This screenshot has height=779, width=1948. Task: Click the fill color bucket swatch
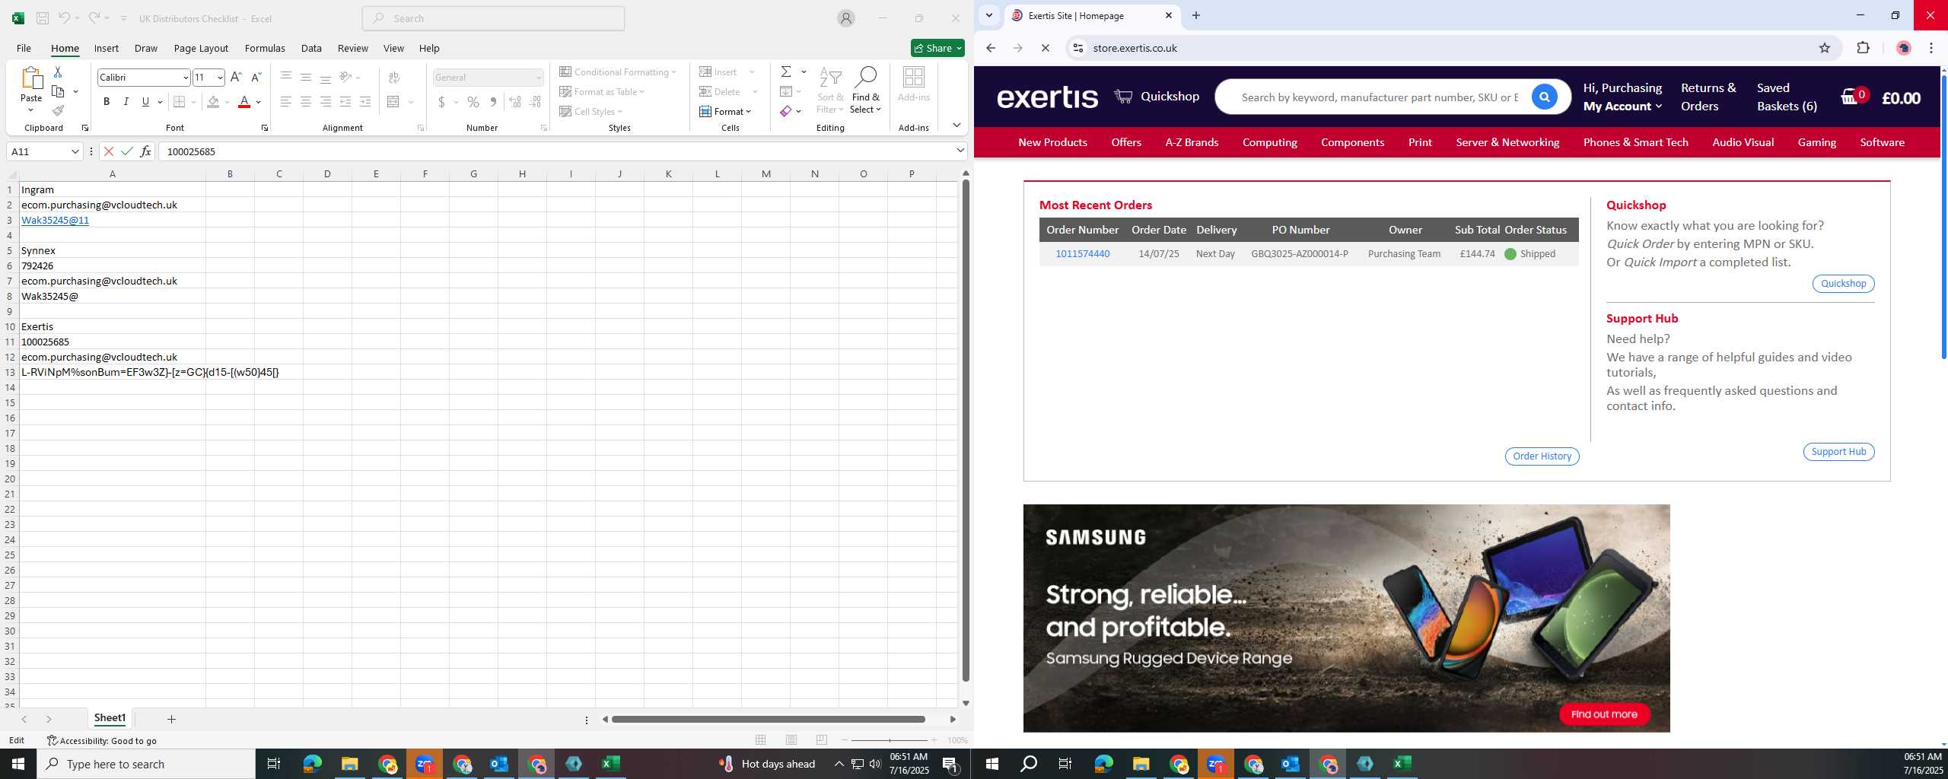[x=214, y=102]
